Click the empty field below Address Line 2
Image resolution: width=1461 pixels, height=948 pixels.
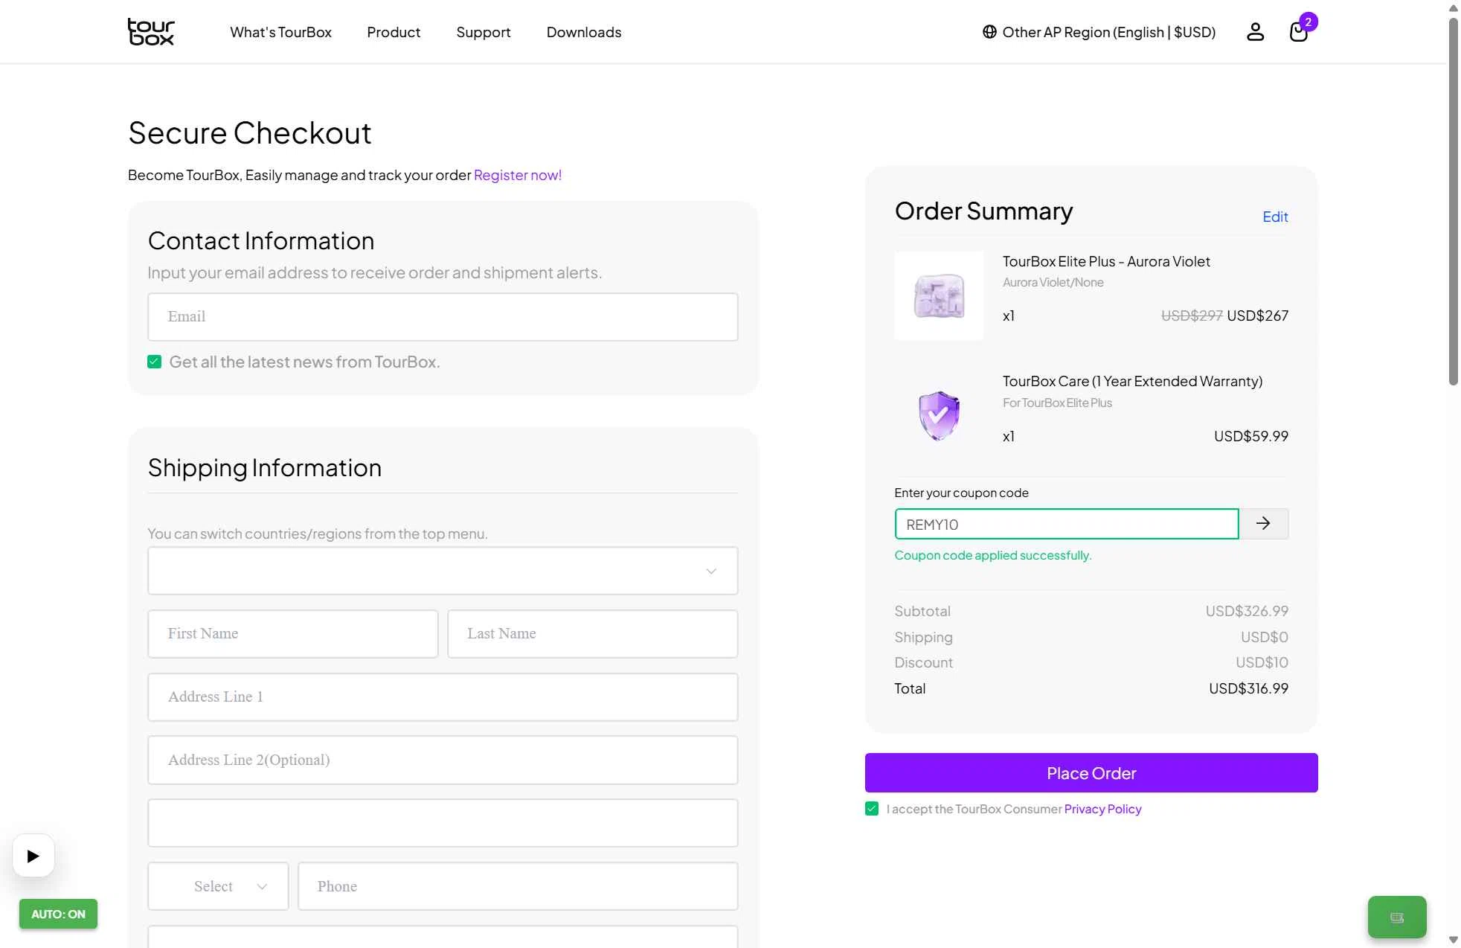point(443,823)
